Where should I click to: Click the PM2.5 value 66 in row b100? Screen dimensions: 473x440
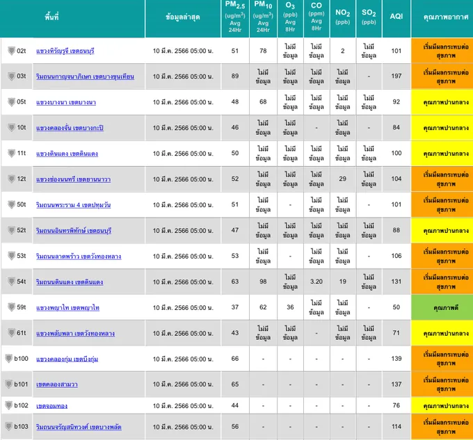click(x=235, y=359)
